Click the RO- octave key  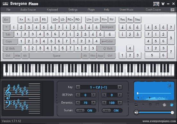(x=78, y=19)
